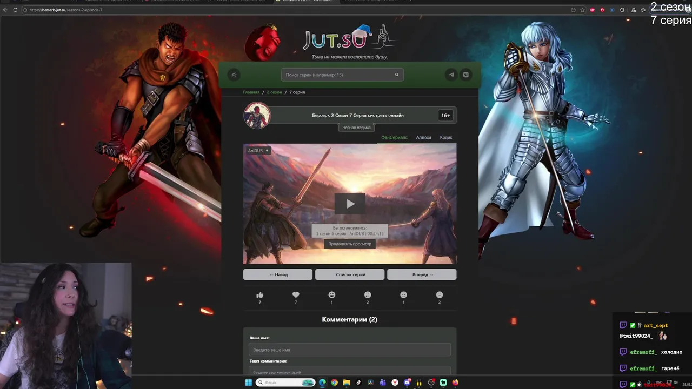Click the 16+ age rating badge
The image size is (692, 389).
(445, 115)
